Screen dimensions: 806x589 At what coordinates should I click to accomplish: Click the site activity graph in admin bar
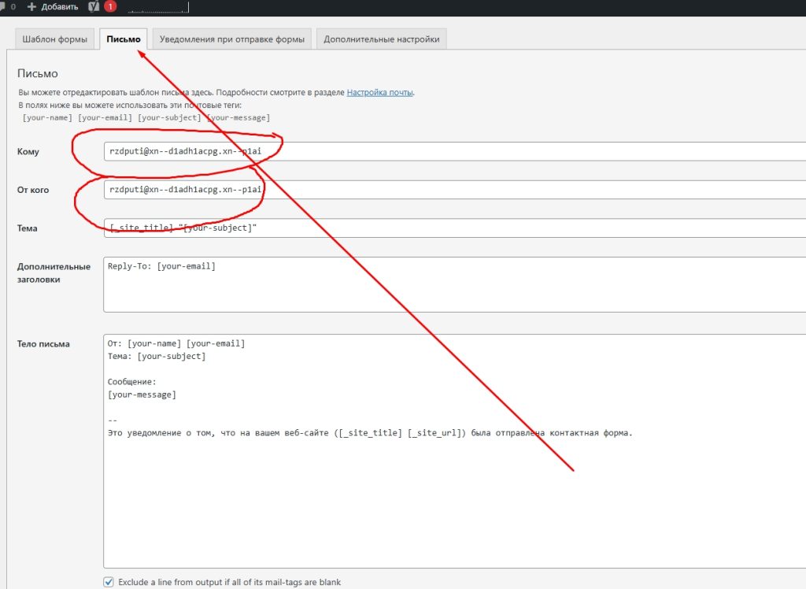[157, 8]
